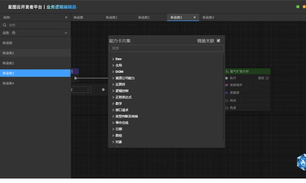
Task: Expand the 数组 category
Action: 113,135
